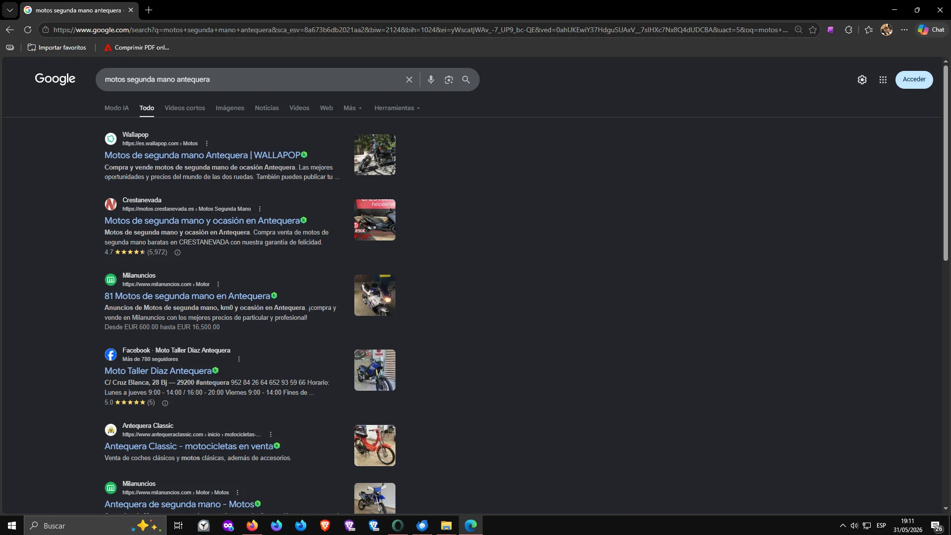This screenshot has width=951, height=535.
Task: Click the browser address bar URL
Action: pyautogui.click(x=420, y=30)
